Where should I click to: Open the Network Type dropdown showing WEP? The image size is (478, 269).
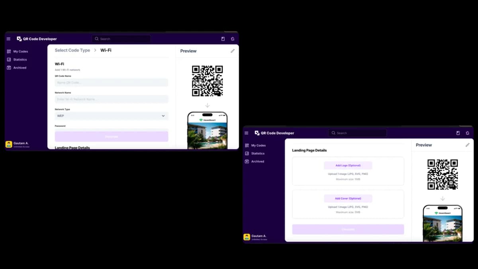pyautogui.click(x=111, y=116)
